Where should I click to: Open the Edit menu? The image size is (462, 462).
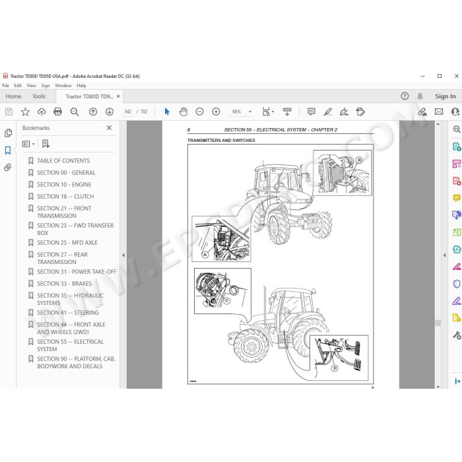pyautogui.click(x=18, y=85)
